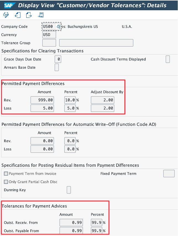Click the toolbar icon beside Exit
Screen dimensions: 178x236
click(x=41, y=15)
